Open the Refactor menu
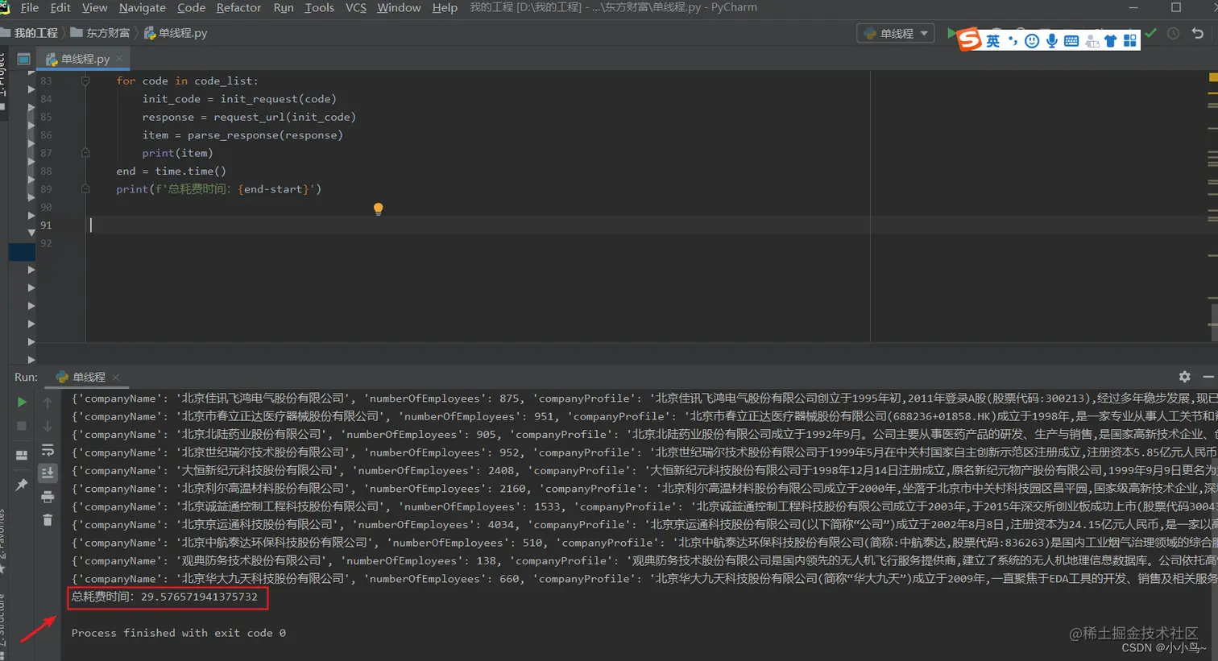This screenshot has height=661, width=1218. coord(238,7)
